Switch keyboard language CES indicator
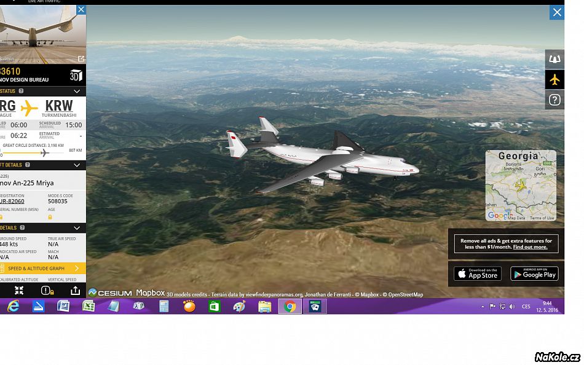This screenshot has height=365, width=584. tap(526, 307)
